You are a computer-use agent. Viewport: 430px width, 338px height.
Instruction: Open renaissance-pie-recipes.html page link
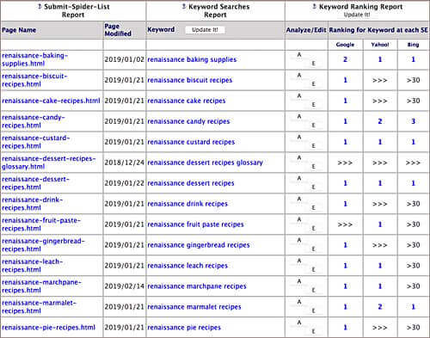click(48, 328)
